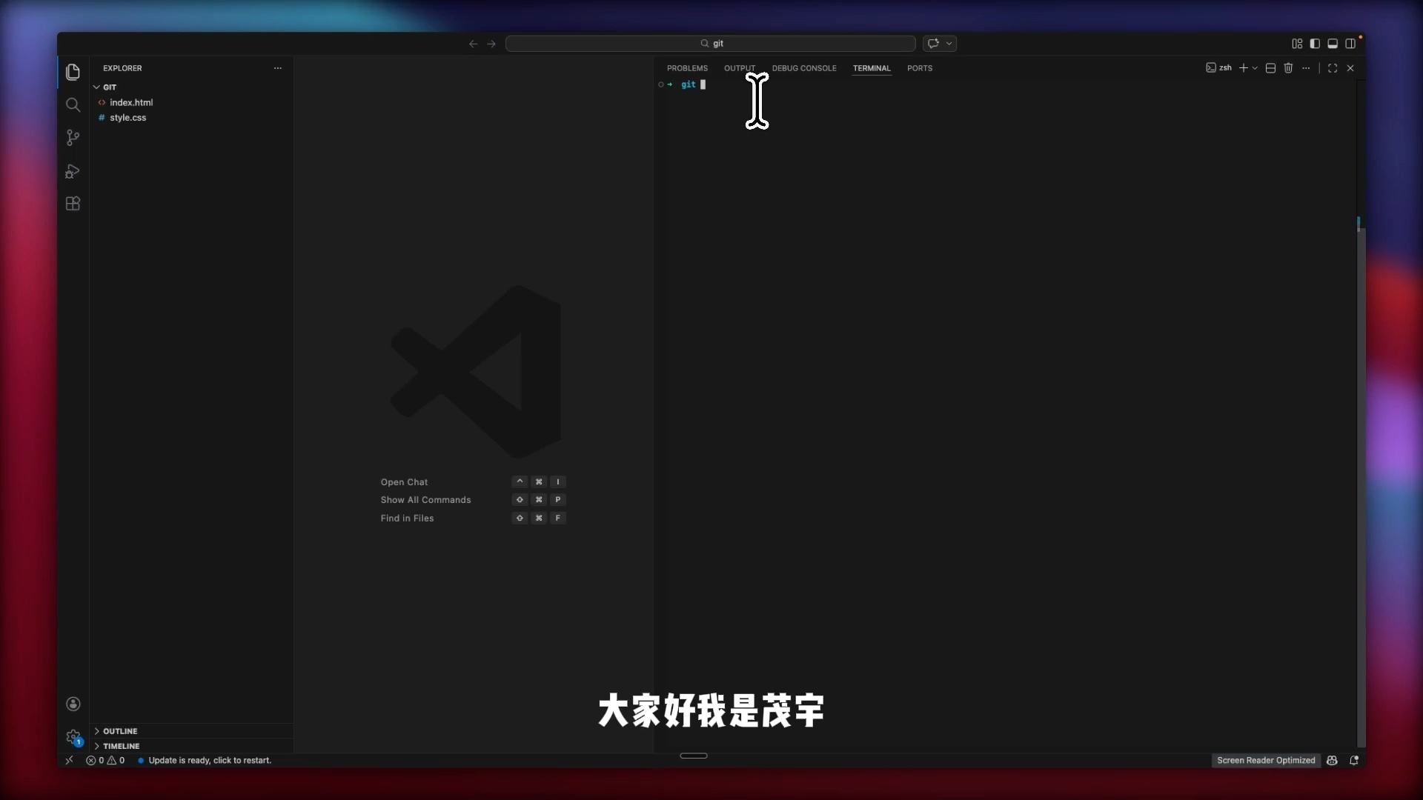Toggle the secondary sidebar layout button
This screenshot has width=1423, height=800.
pos(1350,44)
